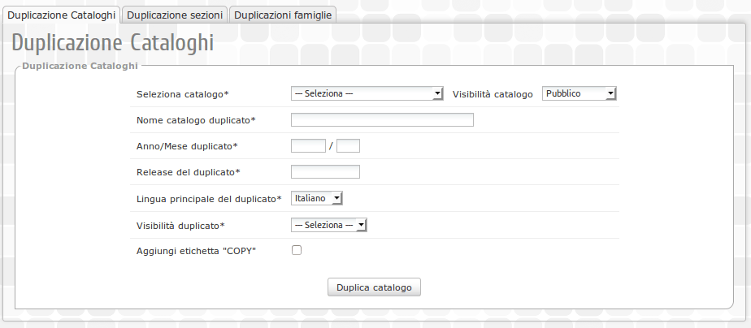Expand the Visibilità duplicato dropdown
Viewport: 751px width, 328px height.
click(x=329, y=225)
